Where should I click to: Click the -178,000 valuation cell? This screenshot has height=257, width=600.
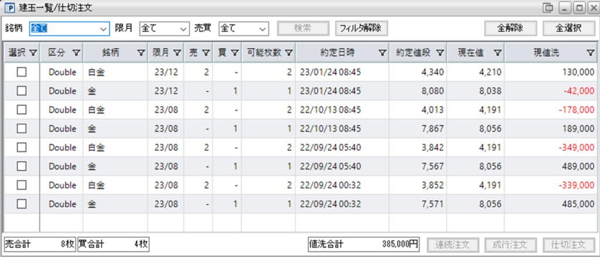pyautogui.click(x=550, y=110)
